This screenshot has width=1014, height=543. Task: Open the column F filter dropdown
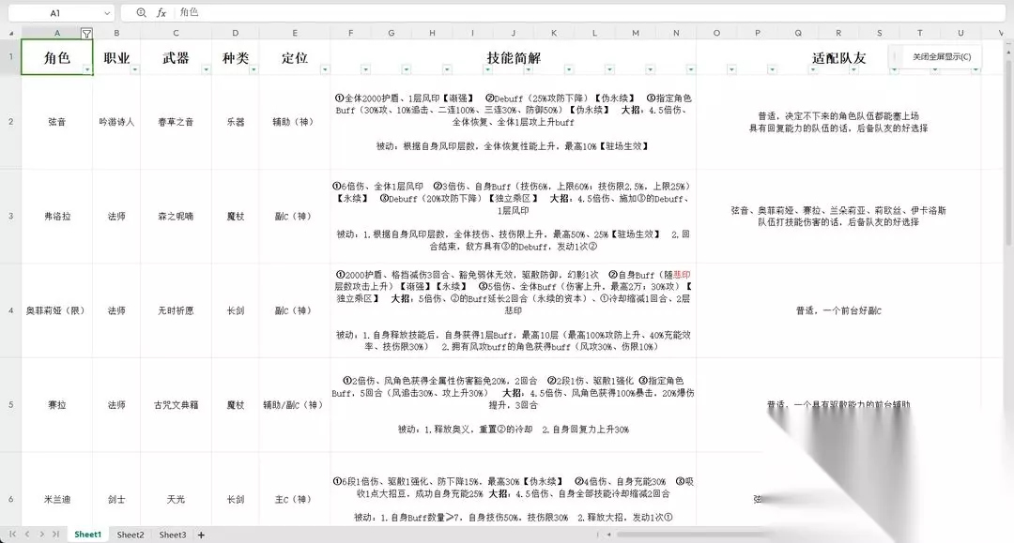click(x=365, y=69)
